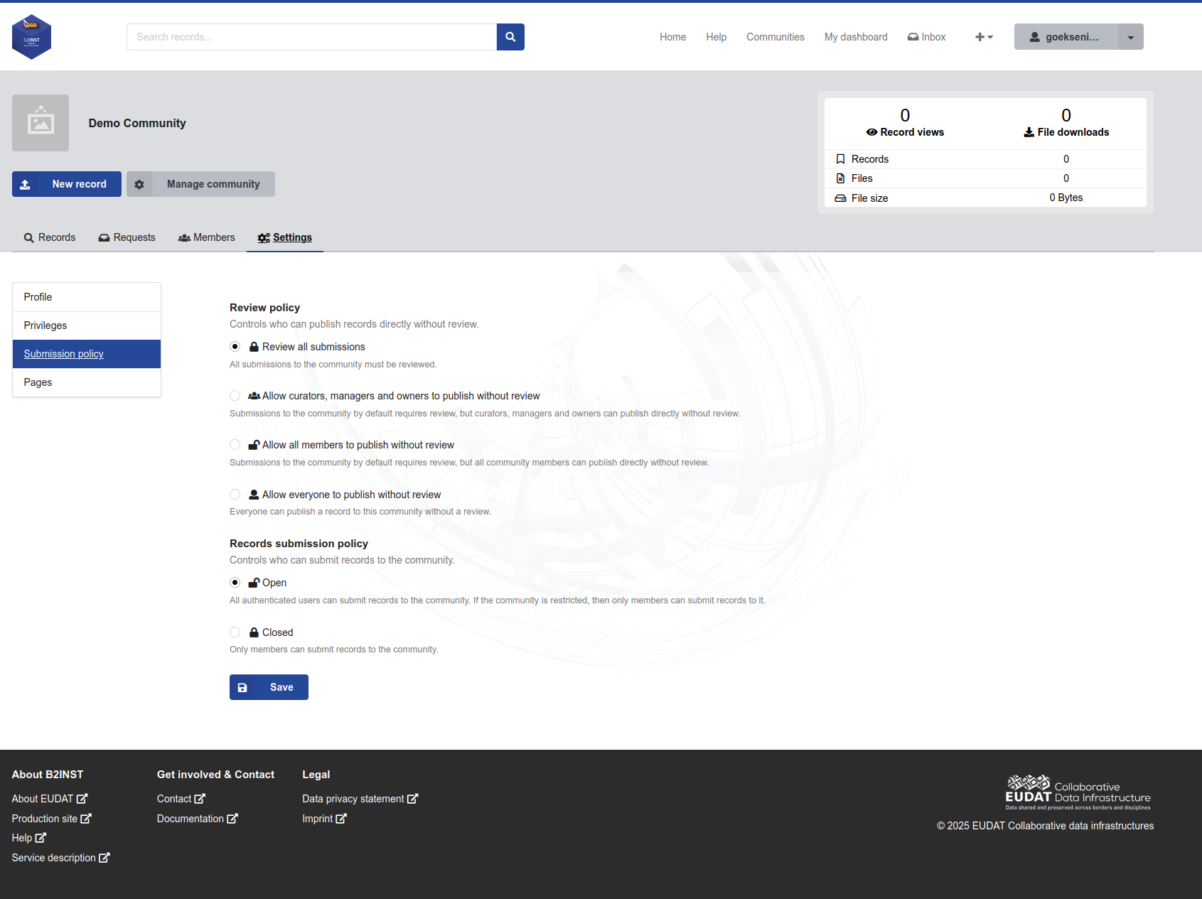Select curators, managers and owners publish radio
Viewport: 1202px width, 899px height.
tap(235, 396)
